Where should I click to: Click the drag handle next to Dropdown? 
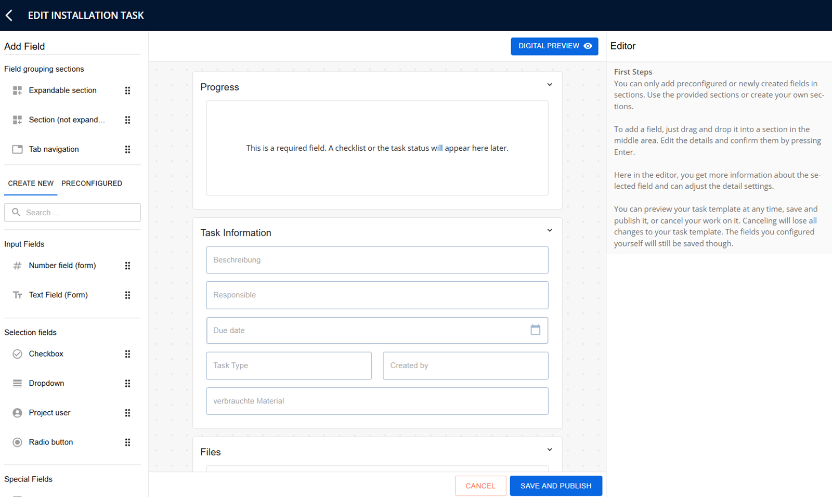coord(127,384)
